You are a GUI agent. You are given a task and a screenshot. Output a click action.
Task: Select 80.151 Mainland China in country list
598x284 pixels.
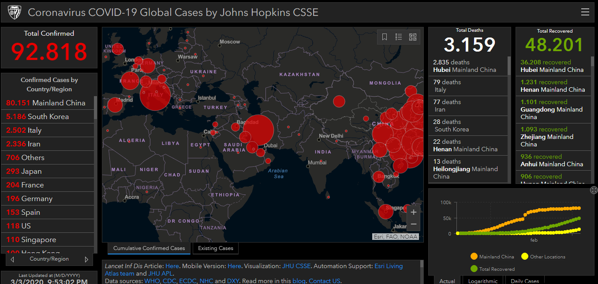point(48,103)
